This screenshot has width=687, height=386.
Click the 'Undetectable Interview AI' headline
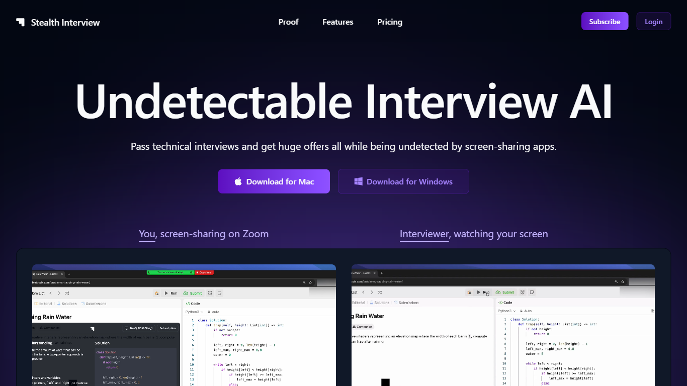click(x=343, y=101)
